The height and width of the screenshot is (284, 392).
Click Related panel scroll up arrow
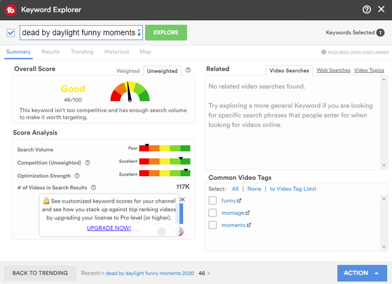384,80
